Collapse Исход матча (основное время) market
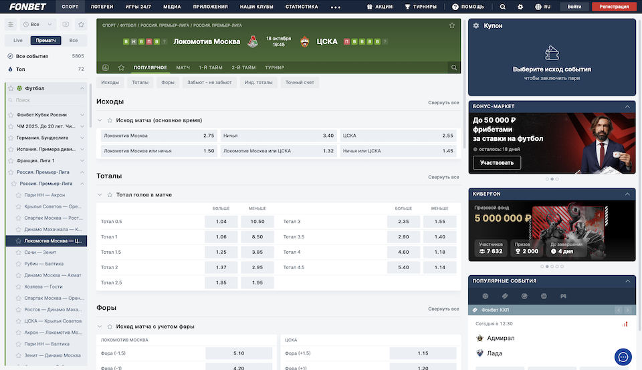This screenshot has width=642, height=370. click(x=100, y=120)
